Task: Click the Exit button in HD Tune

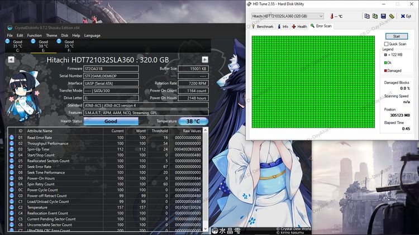Action: (x=406, y=16)
